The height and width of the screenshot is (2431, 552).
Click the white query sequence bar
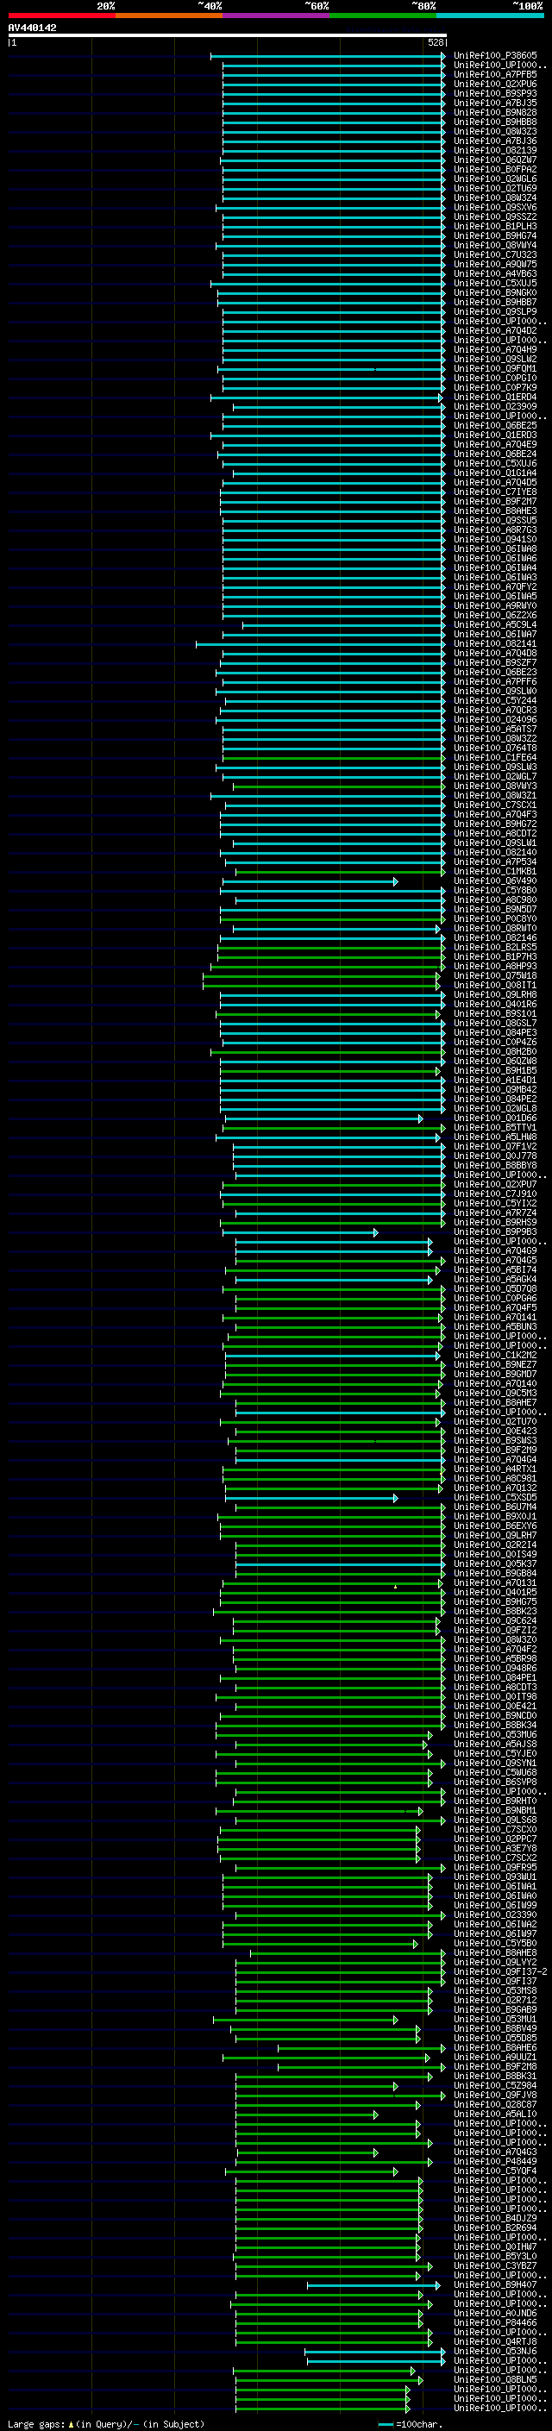228,34
